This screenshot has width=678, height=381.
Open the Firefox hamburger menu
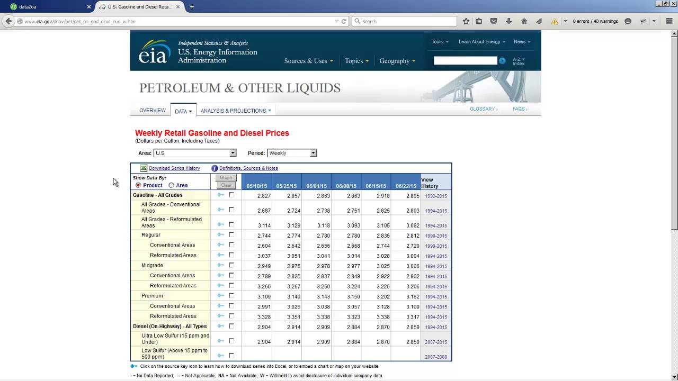668,21
